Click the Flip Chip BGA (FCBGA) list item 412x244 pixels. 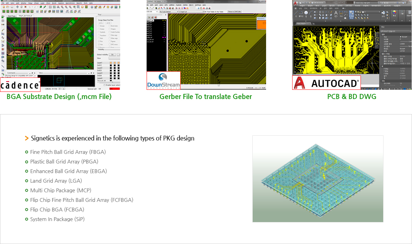coord(57,209)
